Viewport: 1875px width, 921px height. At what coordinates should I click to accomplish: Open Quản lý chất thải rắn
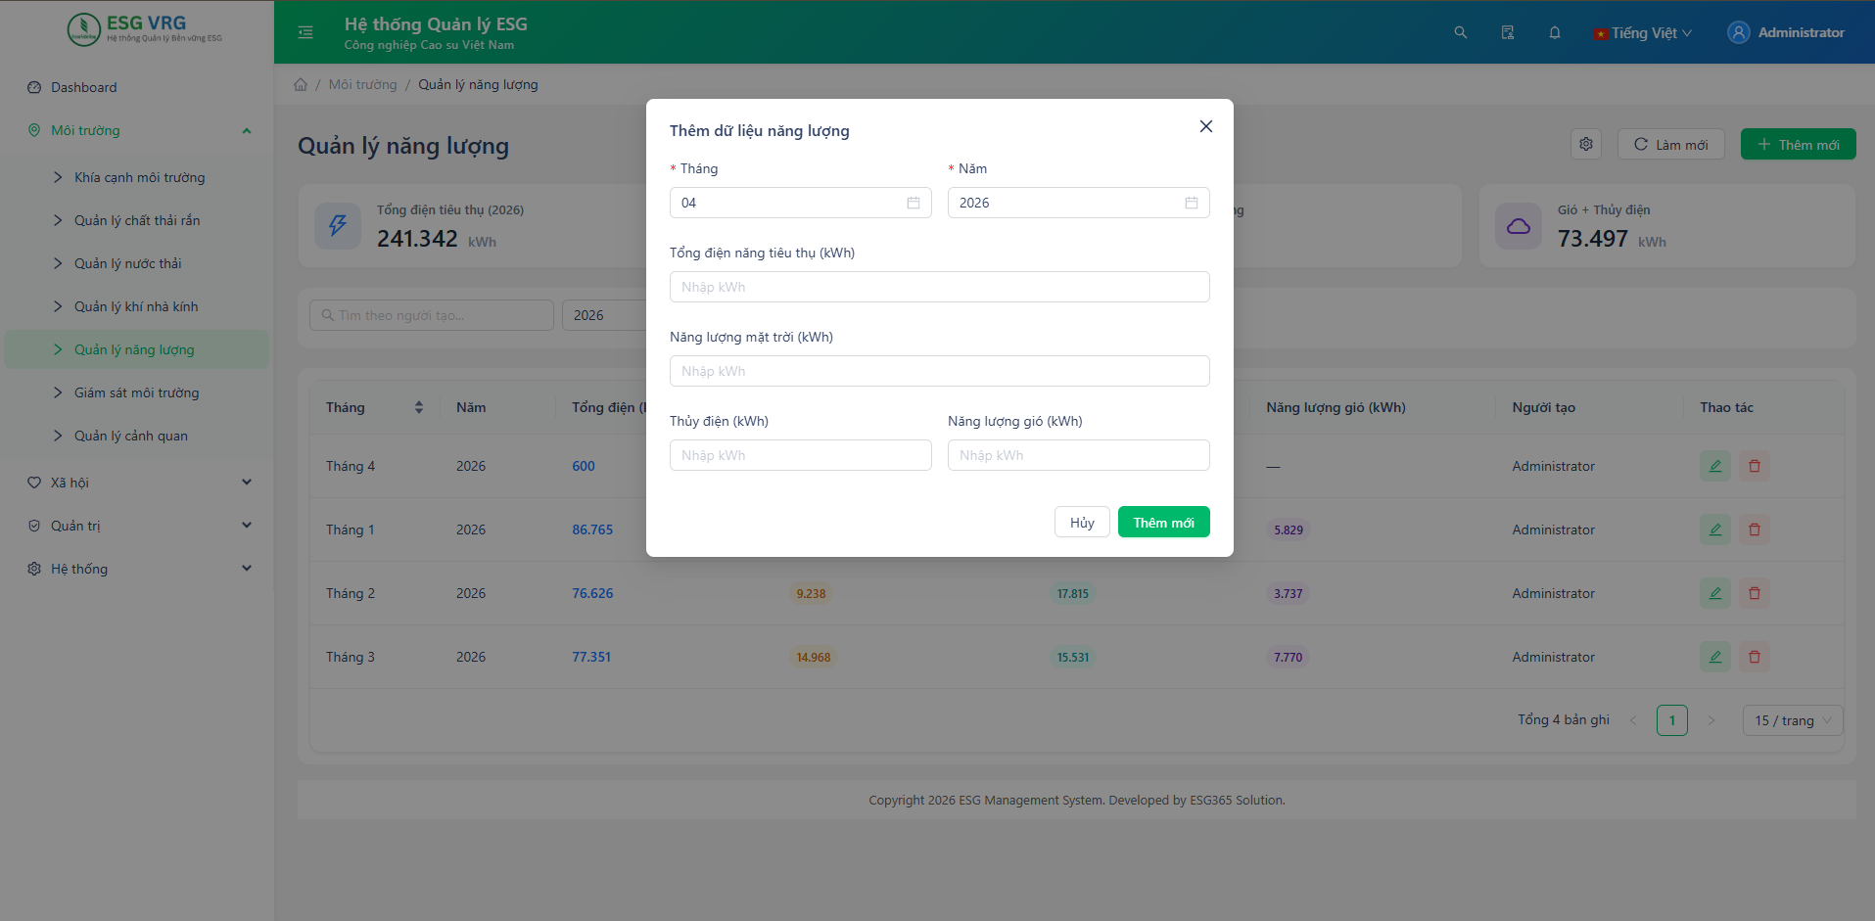[x=137, y=220]
